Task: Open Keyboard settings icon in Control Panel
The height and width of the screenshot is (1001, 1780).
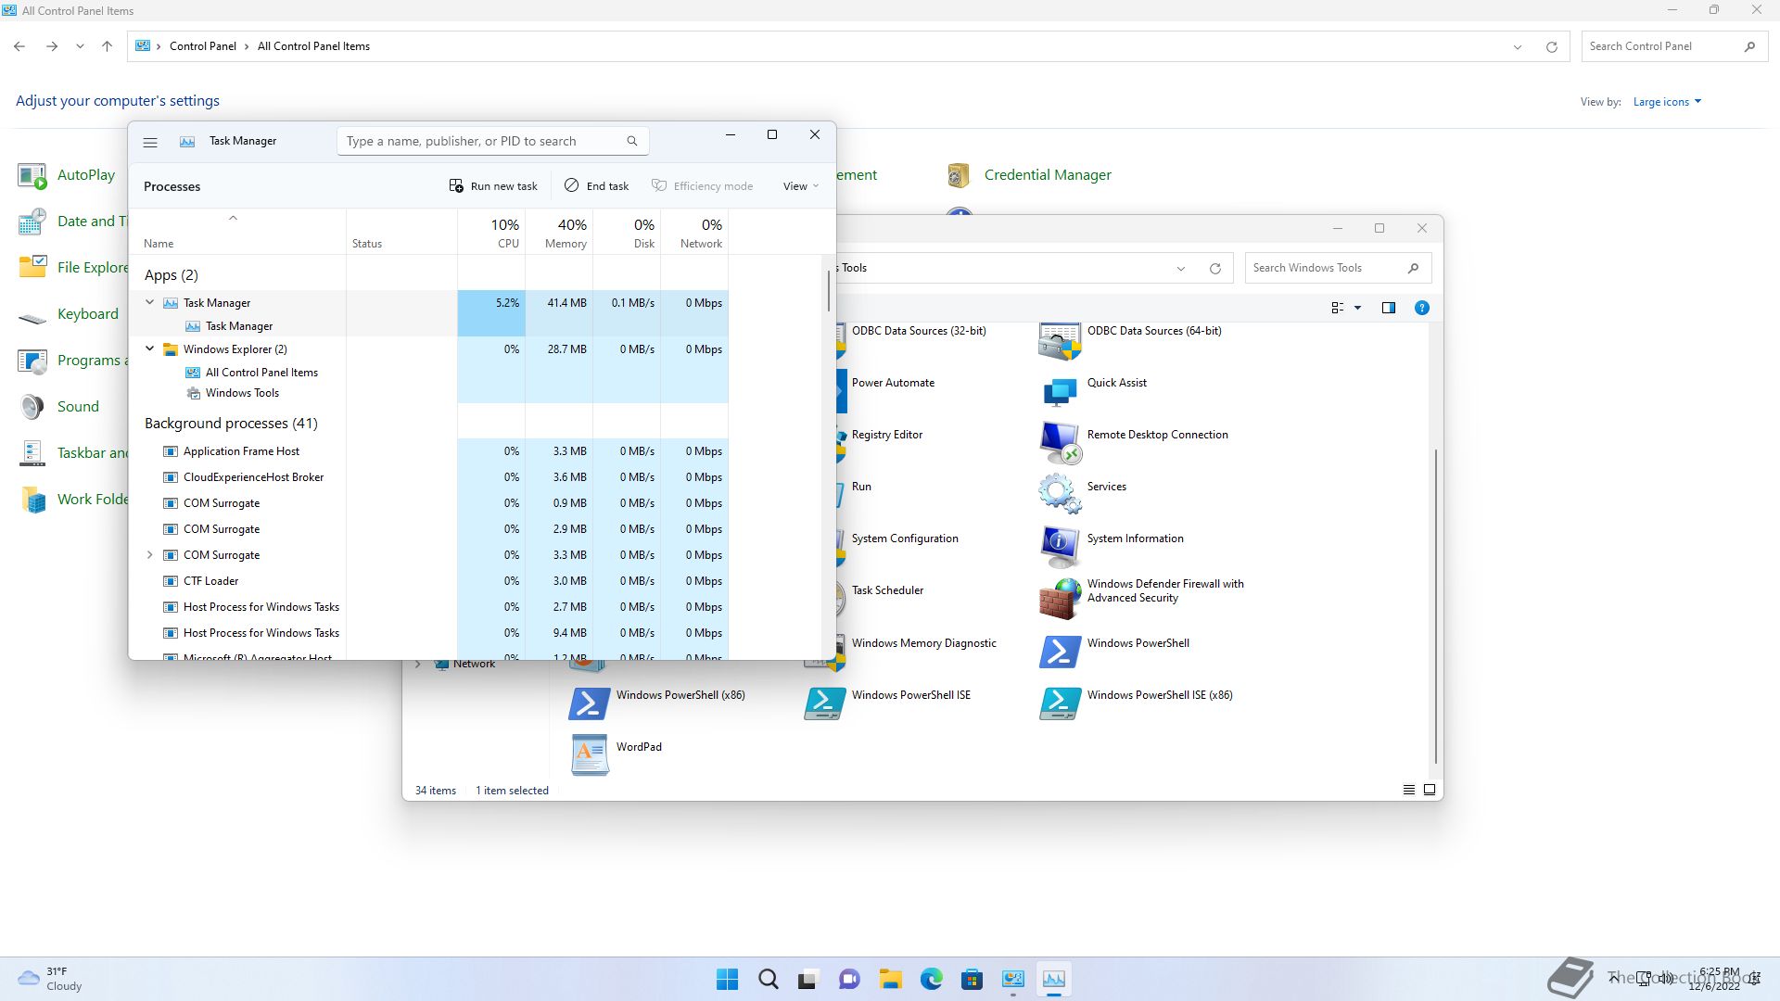Action: 68,314
